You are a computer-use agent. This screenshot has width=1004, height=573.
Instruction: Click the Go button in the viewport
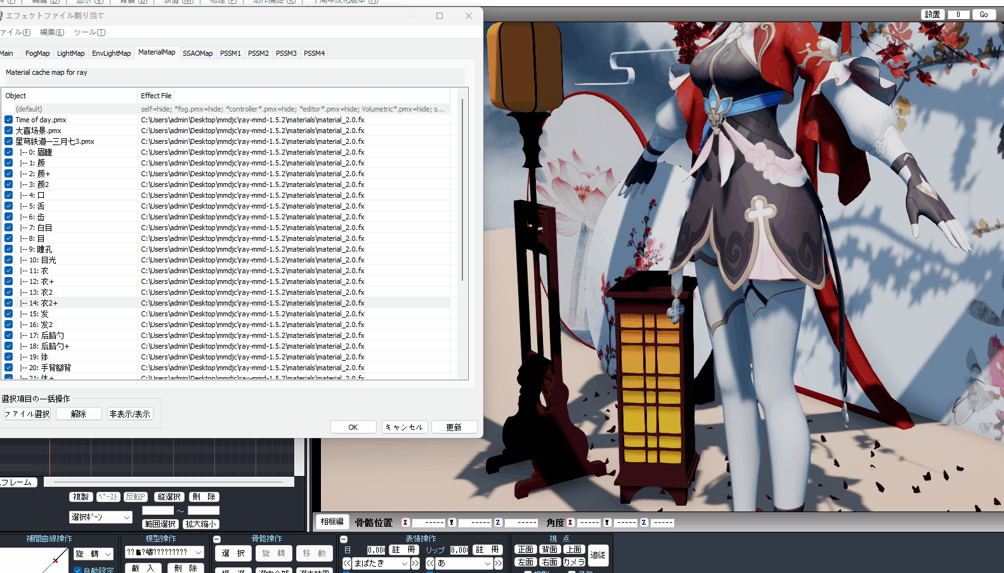(x=984, y=15)
